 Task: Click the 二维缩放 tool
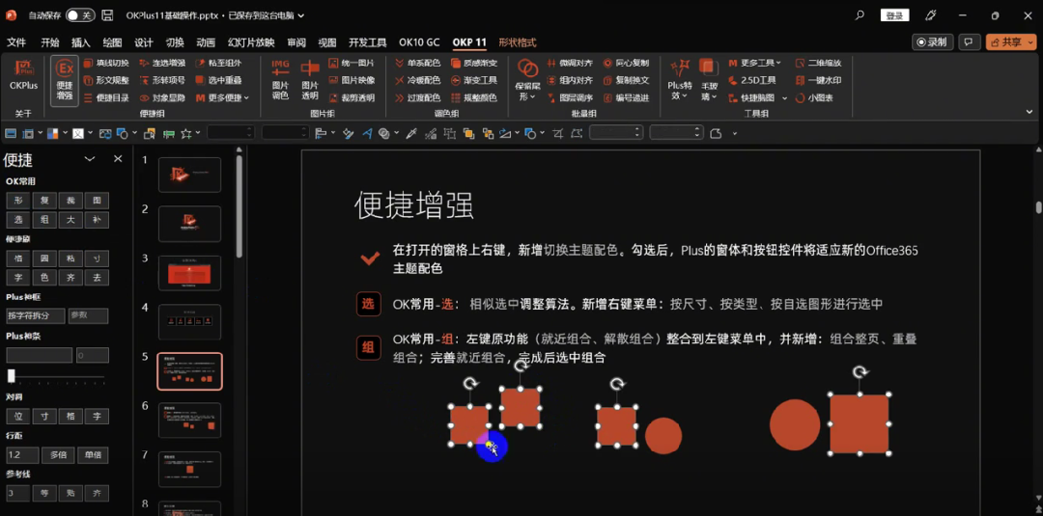pyautogui.click(x=819, y=63)
